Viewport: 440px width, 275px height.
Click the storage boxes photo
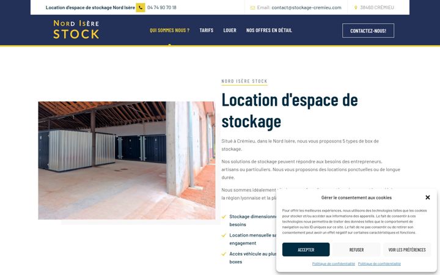tap(127, 161)
